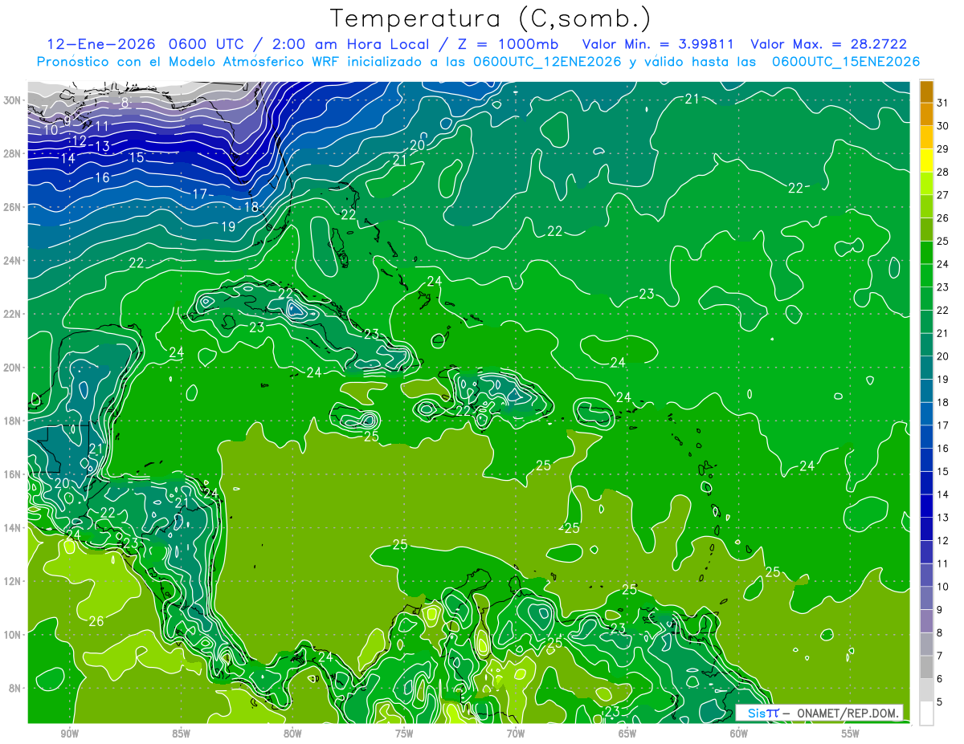Click the 'Valor Min. = 3.99811' text
Image resolution: width=964 pixels, height=744 pixels.
tap(660, 44)
